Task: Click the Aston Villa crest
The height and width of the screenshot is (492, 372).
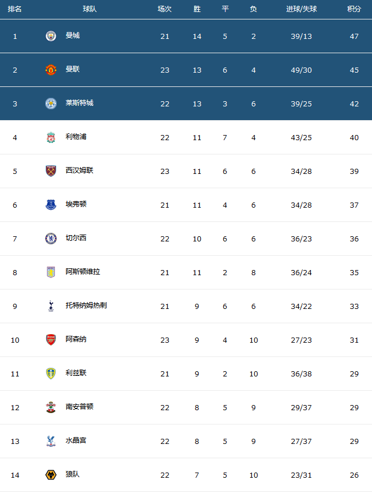Action: (x=51, y=272)
